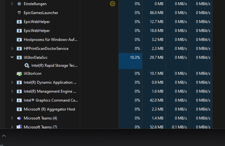The width and height of the screenshot is (225, 146).
Task: Click the Microsoft Teams (7) icon
Action: point(19,127)
